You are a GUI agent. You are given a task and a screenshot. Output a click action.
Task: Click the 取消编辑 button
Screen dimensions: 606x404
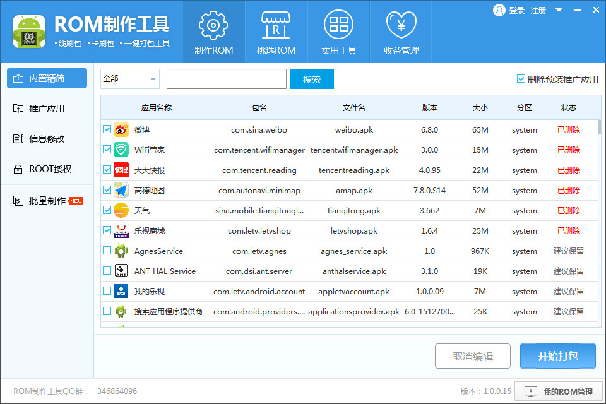(x=472, y=356)
